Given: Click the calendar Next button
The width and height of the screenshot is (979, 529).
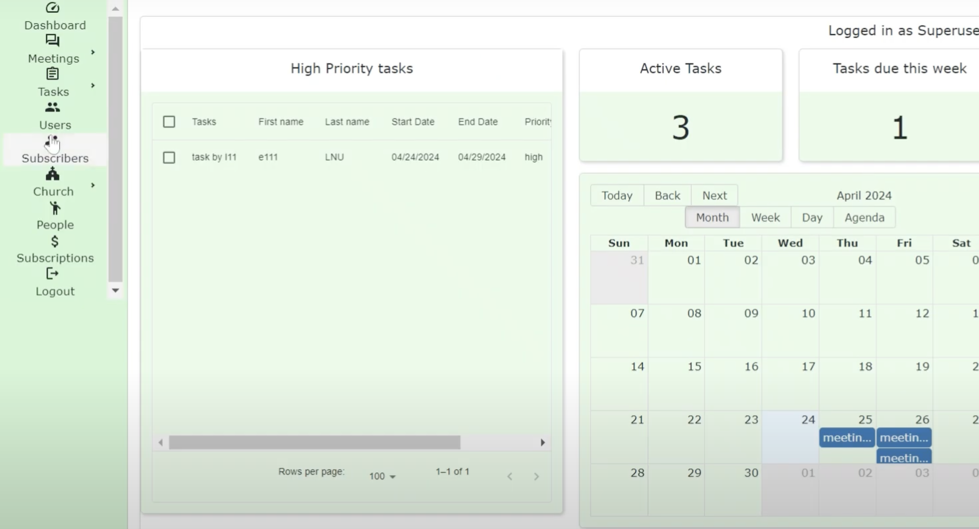Looking at the screenshot, I should point(714,195).
